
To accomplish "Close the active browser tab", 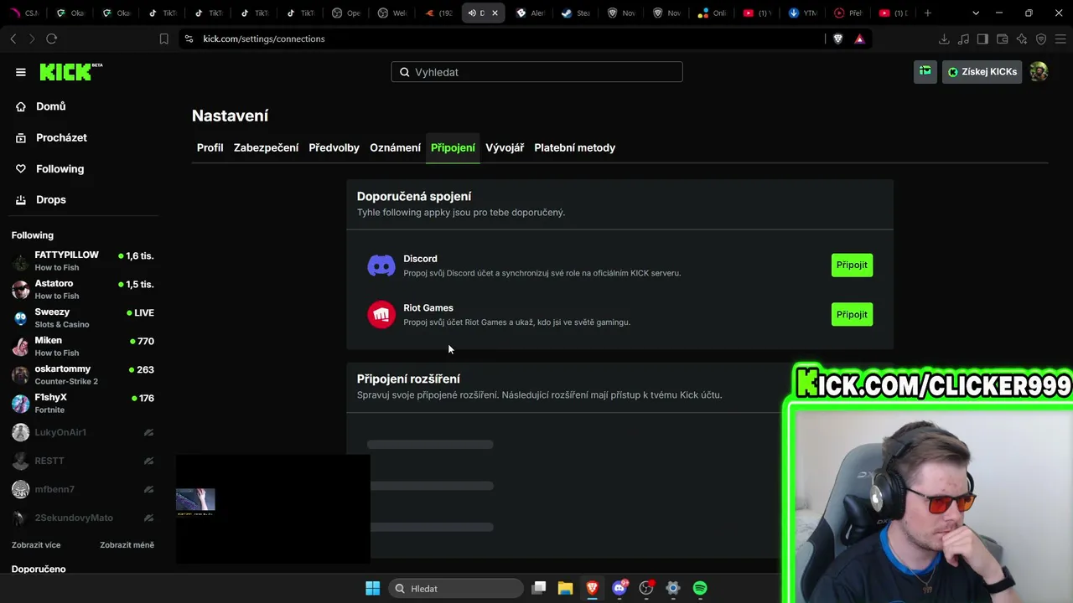I will tap(495, 13).
